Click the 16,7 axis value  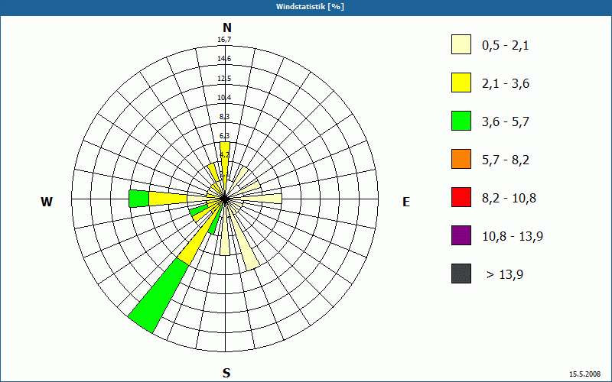[x=224, y=40]
